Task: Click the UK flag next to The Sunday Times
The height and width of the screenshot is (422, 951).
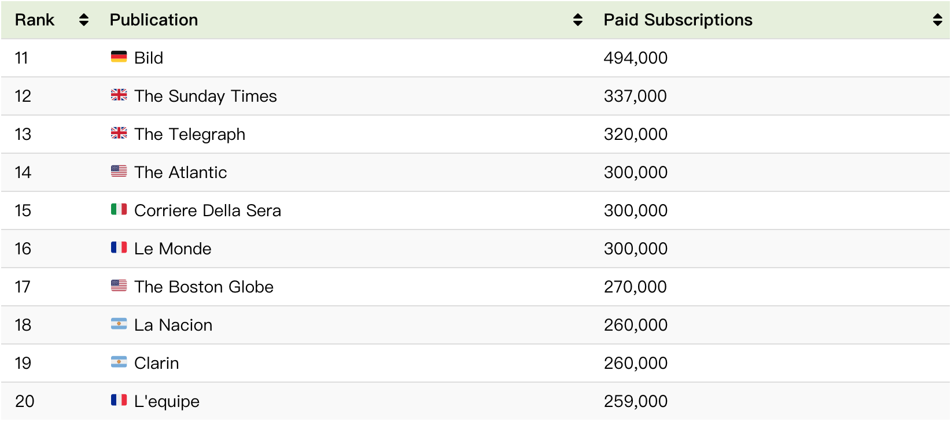Action: click(x=119, y=95)
